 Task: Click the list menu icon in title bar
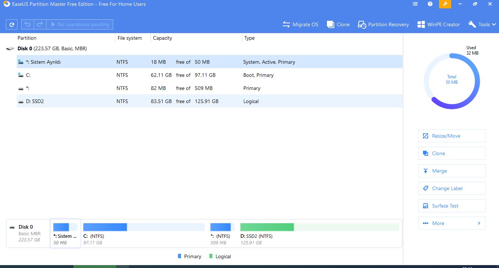[x=415, y=4]
